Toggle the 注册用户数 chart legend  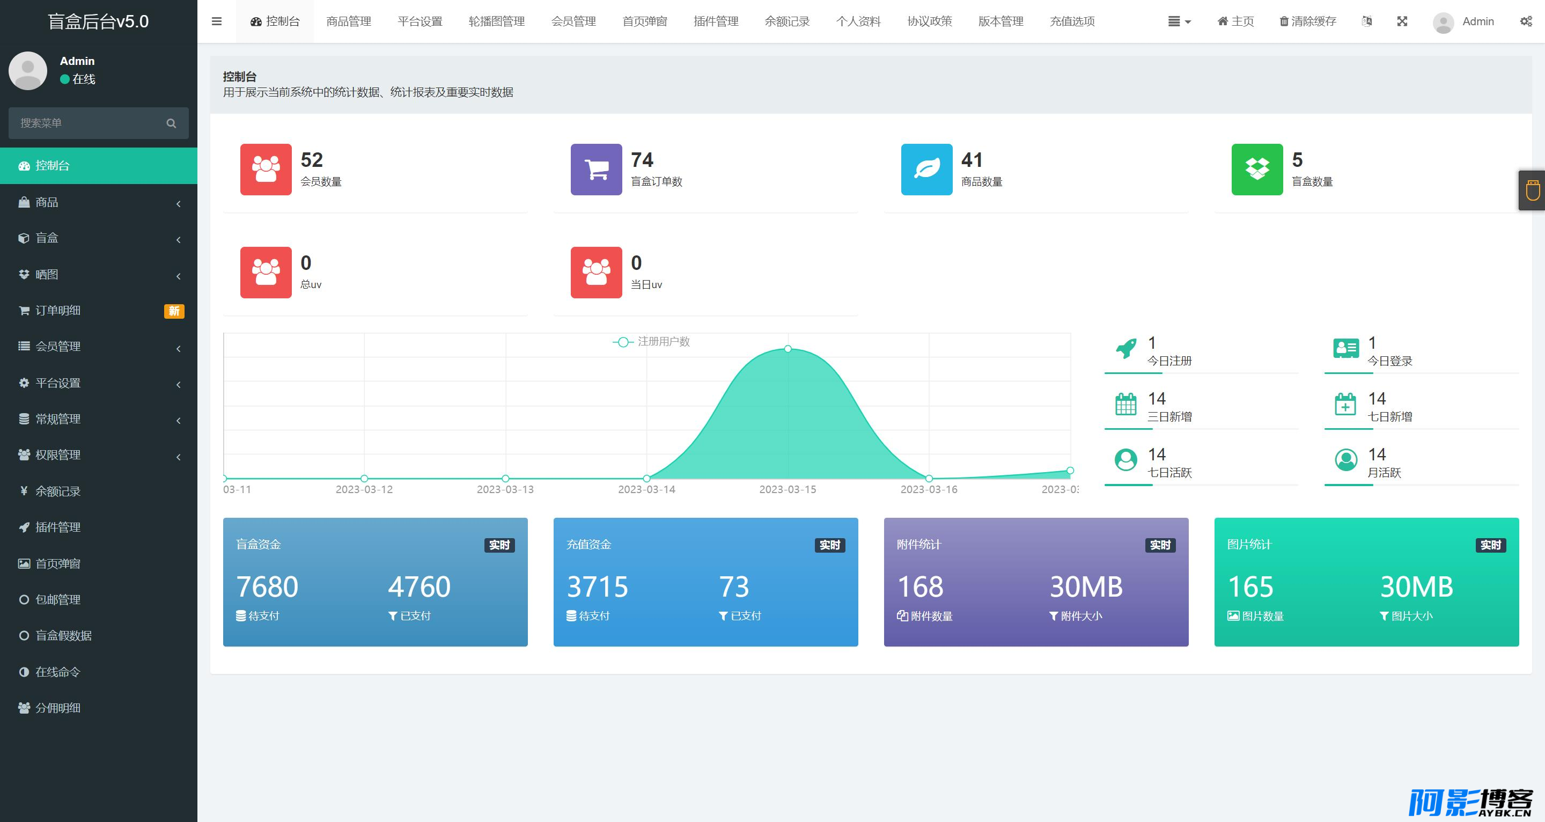click(x=651, y=341)
